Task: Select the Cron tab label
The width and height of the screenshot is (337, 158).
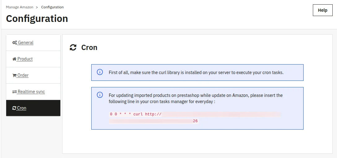Action: (x=22, y=108)
